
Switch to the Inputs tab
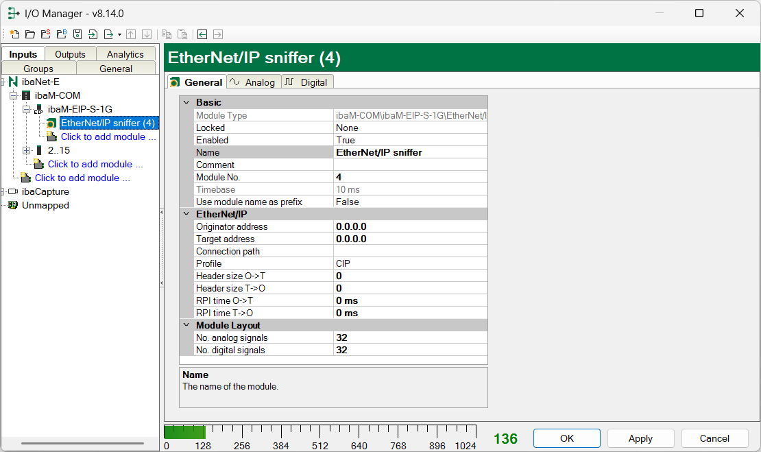(23, 54)
